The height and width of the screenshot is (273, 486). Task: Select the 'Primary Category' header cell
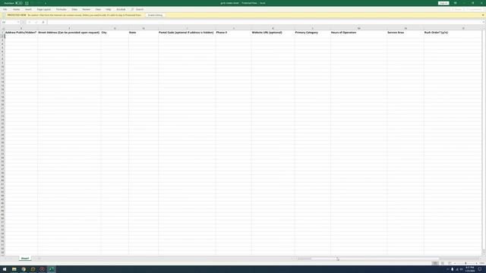click(x=312, y=33)
